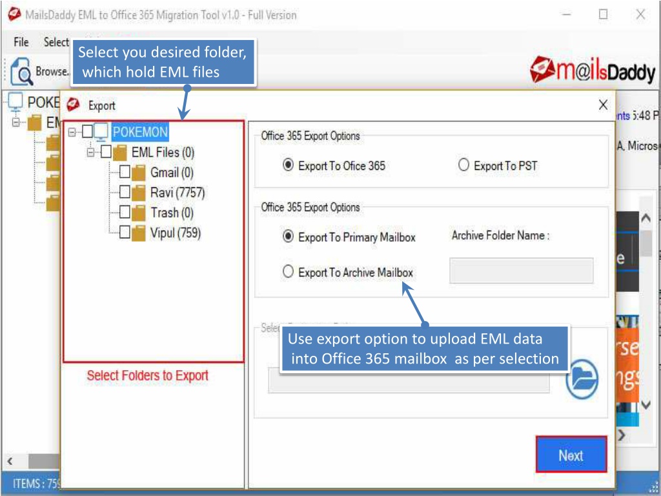Click the Trash folder icon
Screen dimensions: 661x496
pos(138,213)
